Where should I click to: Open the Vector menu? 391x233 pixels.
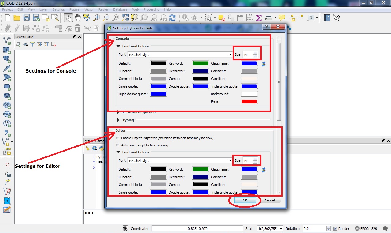click(89, 9)
